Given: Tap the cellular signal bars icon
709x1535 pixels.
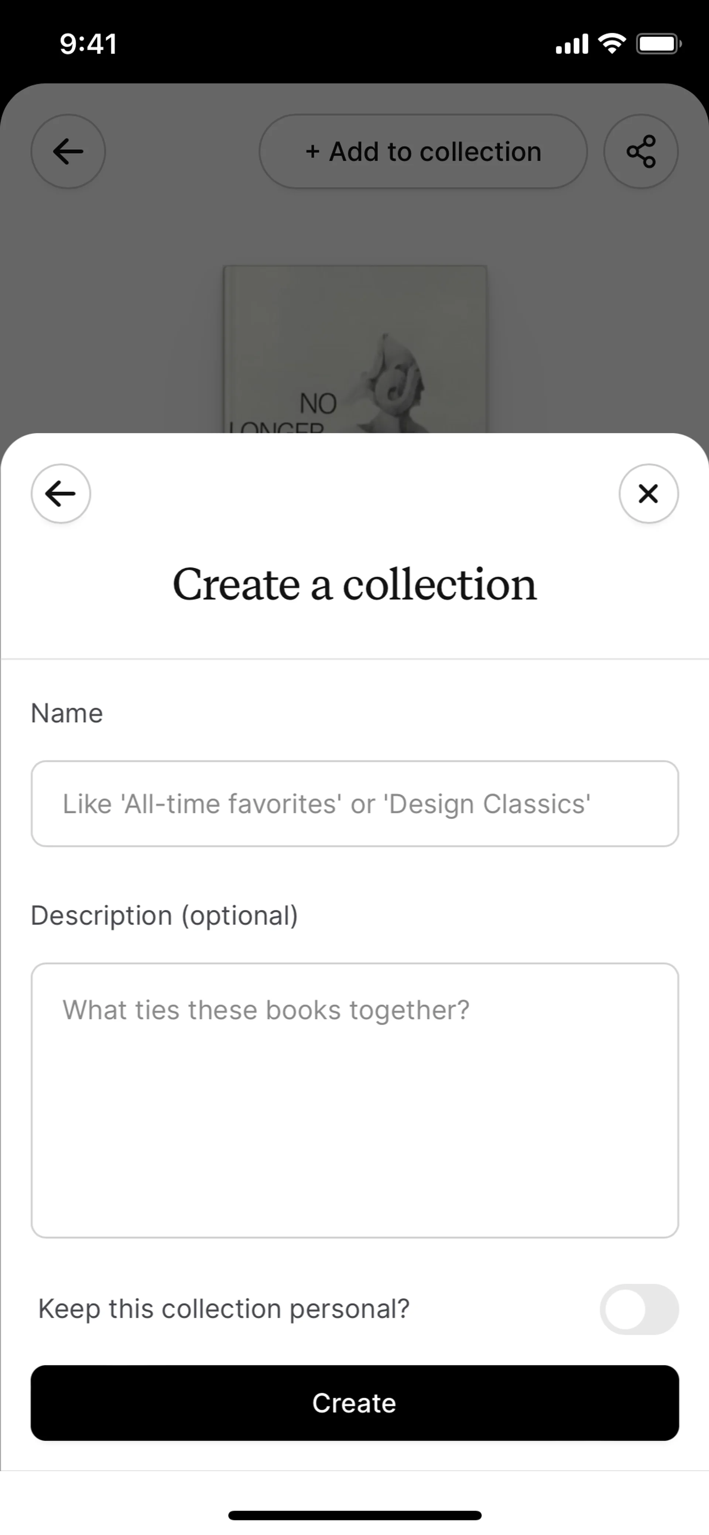Looking at the screenshot, I should tap(571, 44).
